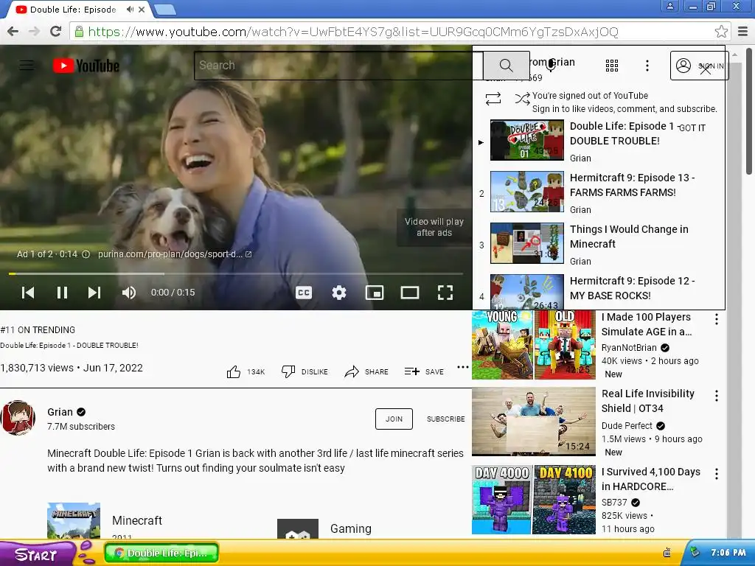Click the browser forward arrow

point(34,32)
